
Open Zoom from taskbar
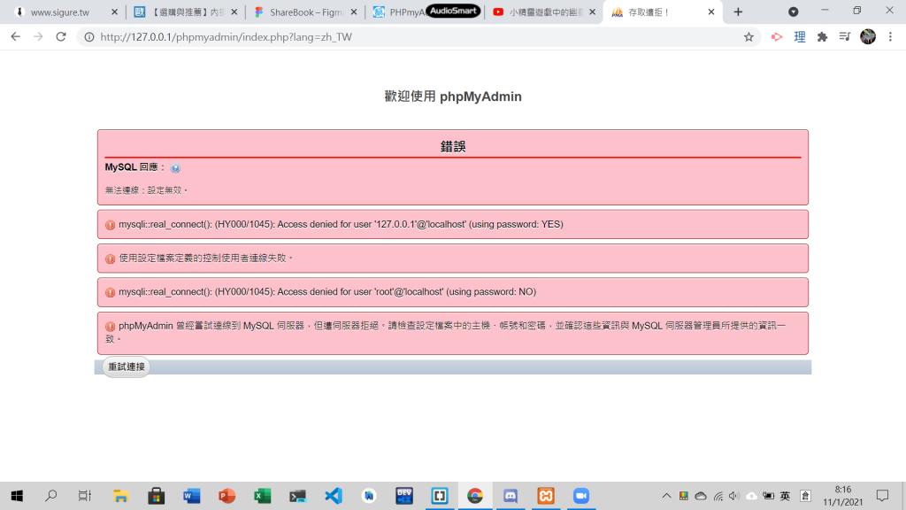coord(581,496)
